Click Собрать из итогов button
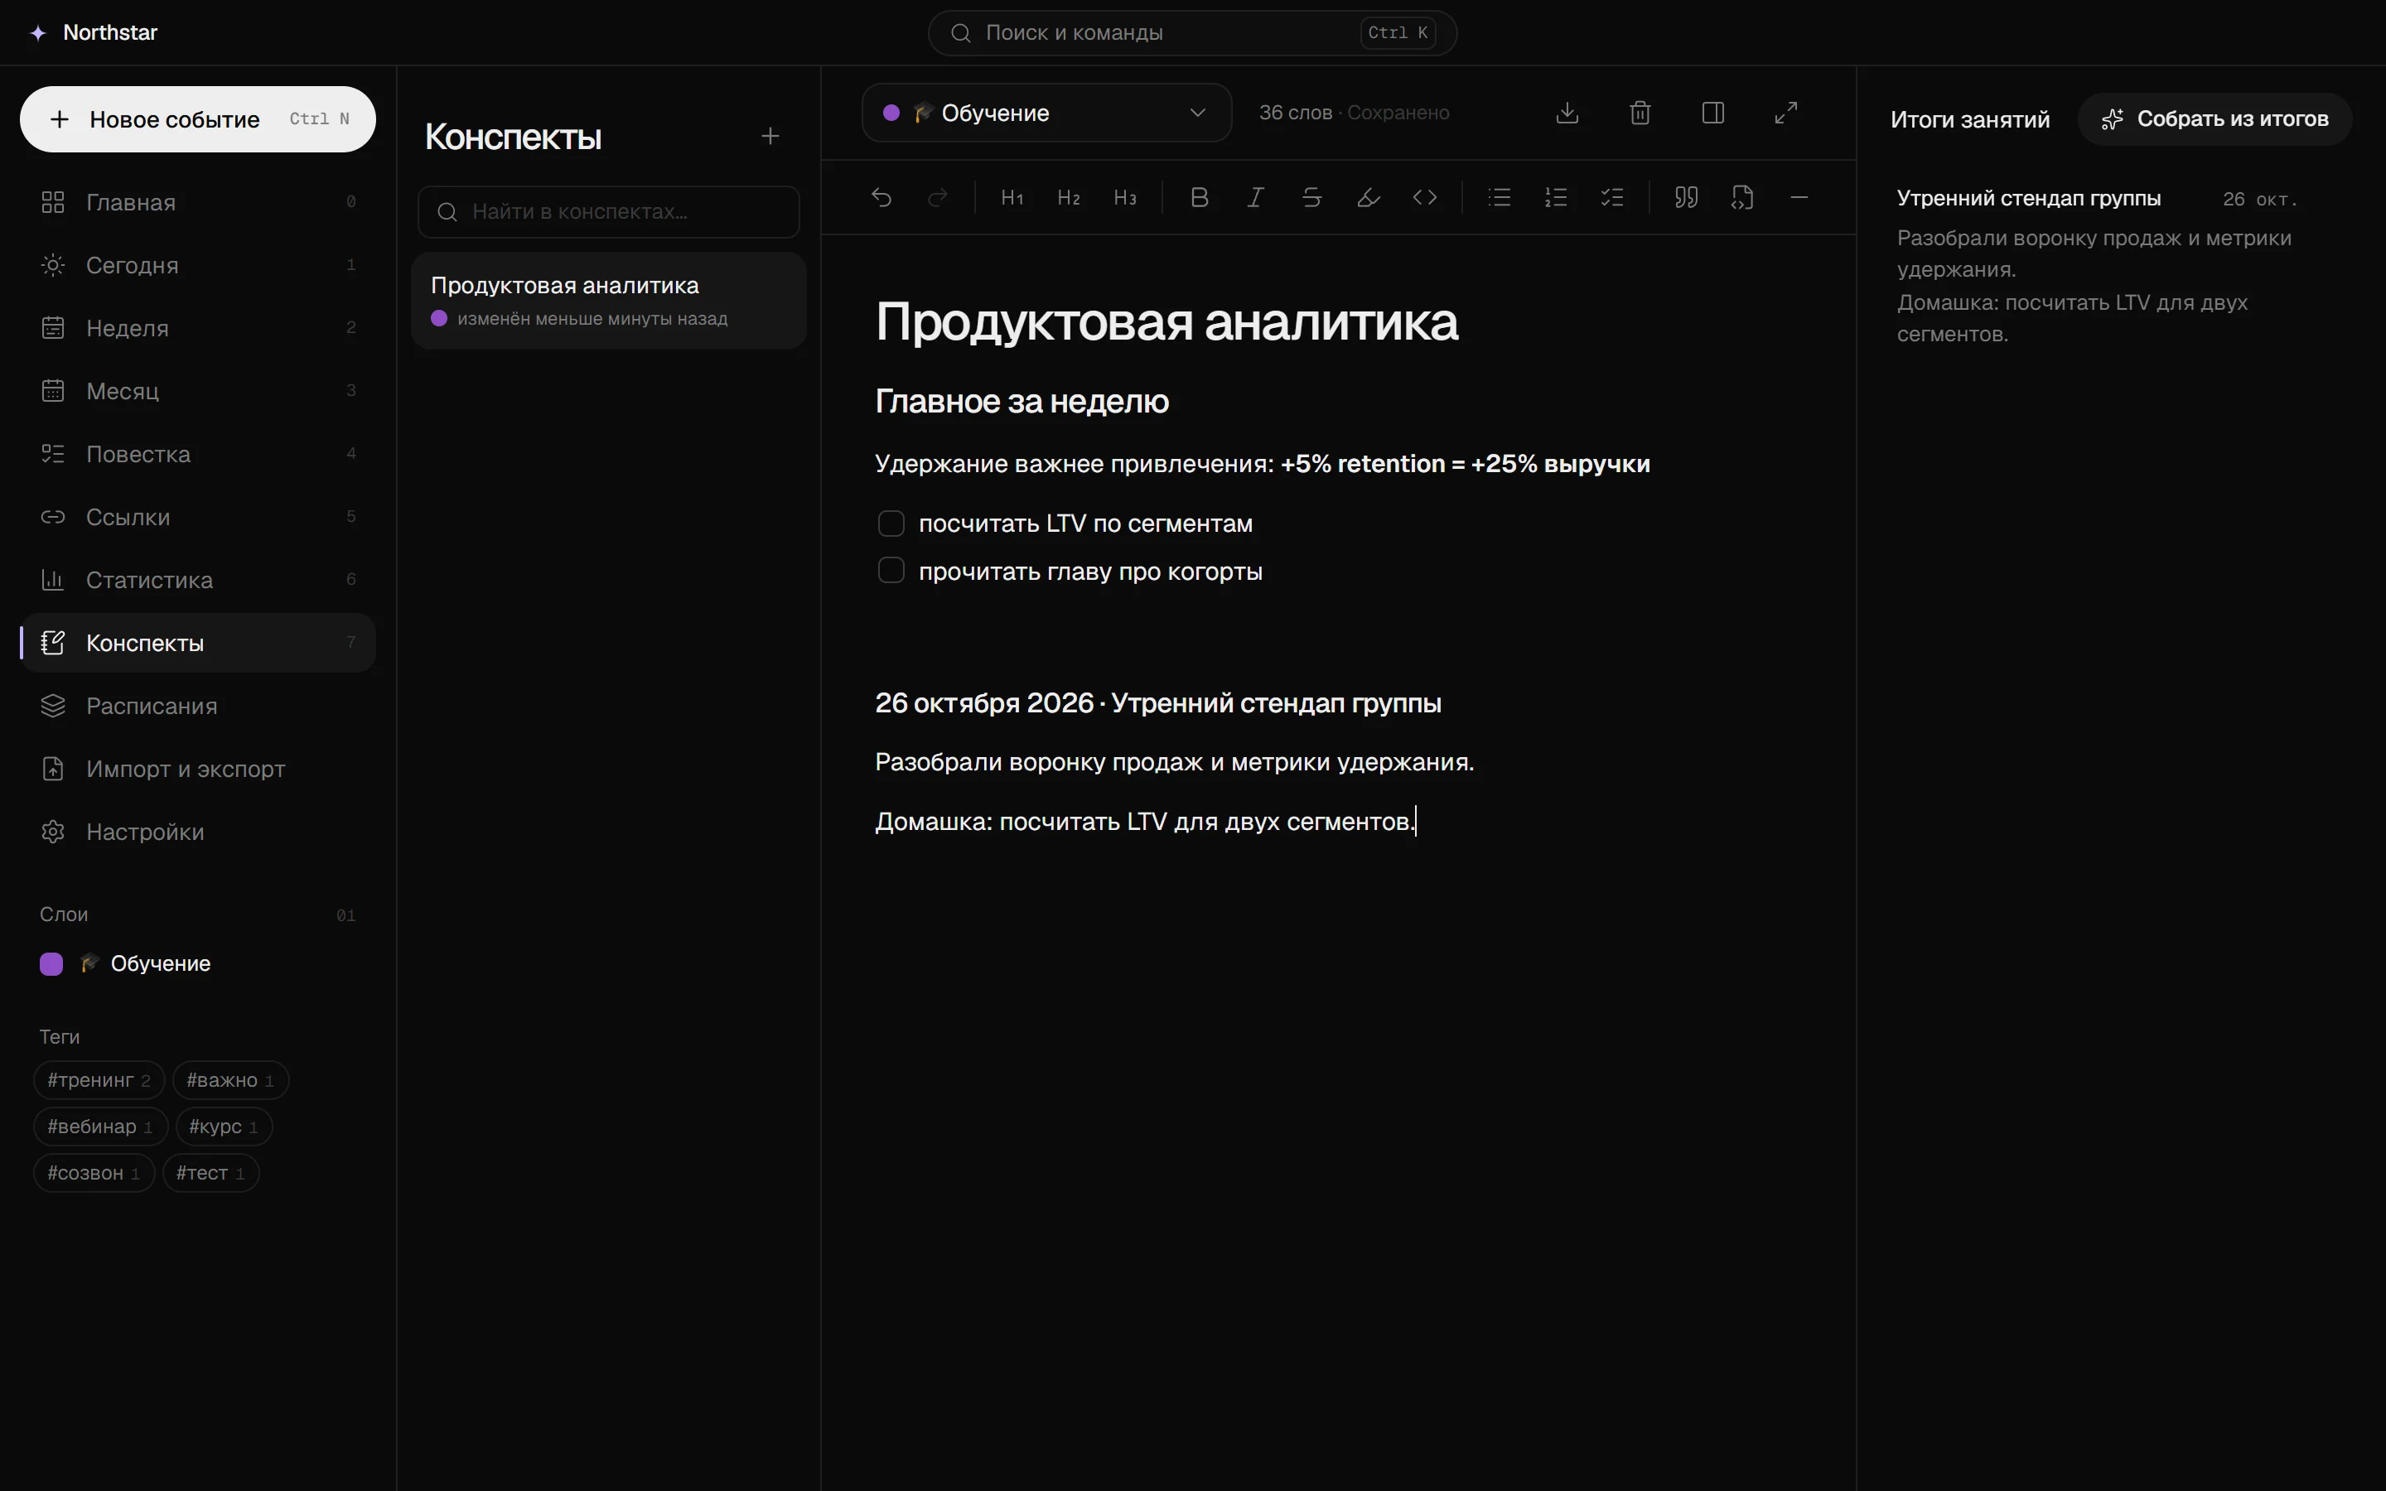The image size is (2386, 1491). [2215, 119]
